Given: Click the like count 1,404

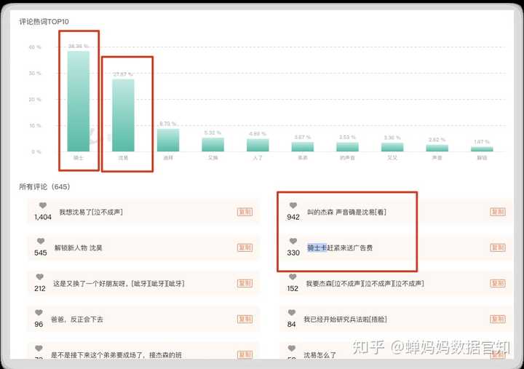Looking at the screenshot, I should click(x=43, y=218).
